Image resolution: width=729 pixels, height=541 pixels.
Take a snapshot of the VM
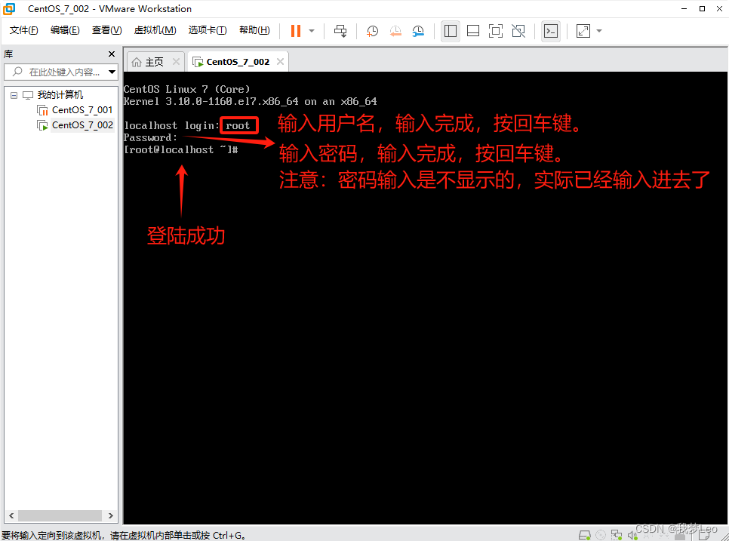coord(372,31)
